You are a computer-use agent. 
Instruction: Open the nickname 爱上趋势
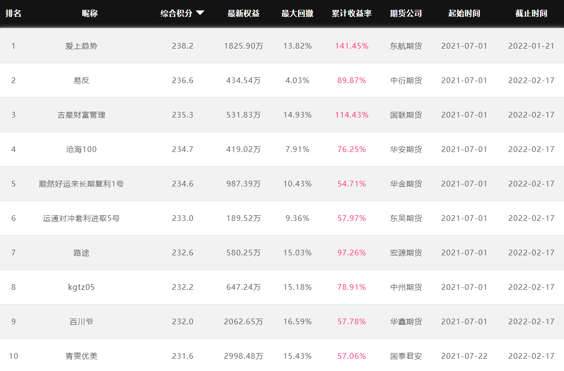[x=81, y=46]
